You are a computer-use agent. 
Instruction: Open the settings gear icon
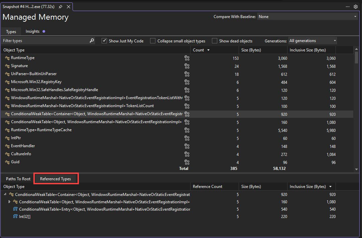click(x=355, y=7)
